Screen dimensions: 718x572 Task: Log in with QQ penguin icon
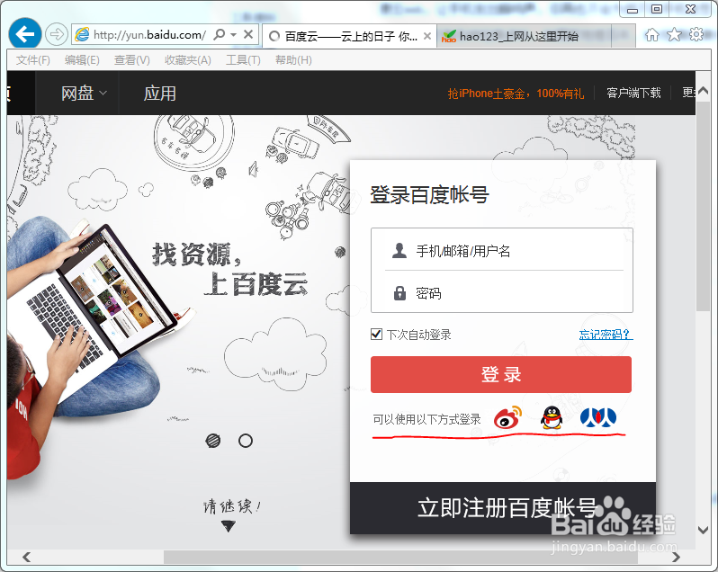(x=552, y=418)
